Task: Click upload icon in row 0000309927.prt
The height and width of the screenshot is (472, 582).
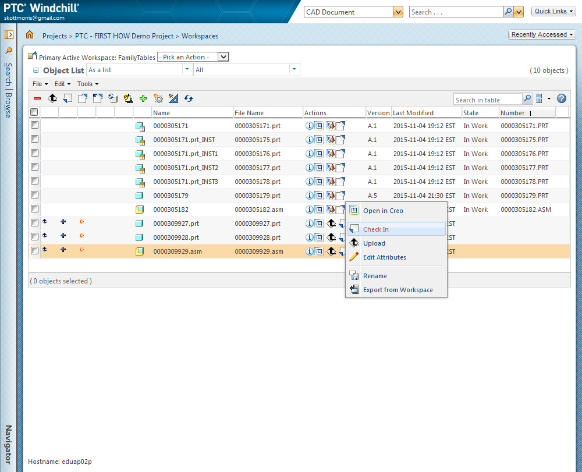Action: pyautogui.click(x=331, y=223)
